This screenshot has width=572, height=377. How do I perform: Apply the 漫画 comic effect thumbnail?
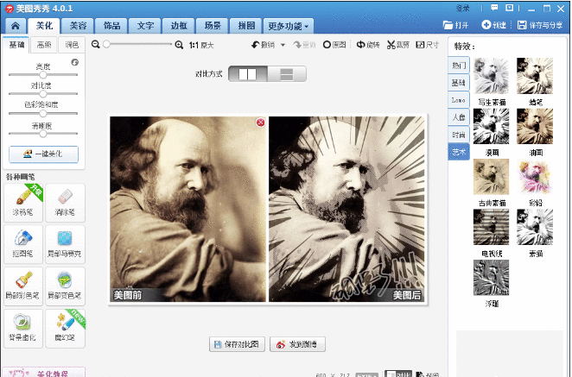pyautogui.click(x=491, y=127)
